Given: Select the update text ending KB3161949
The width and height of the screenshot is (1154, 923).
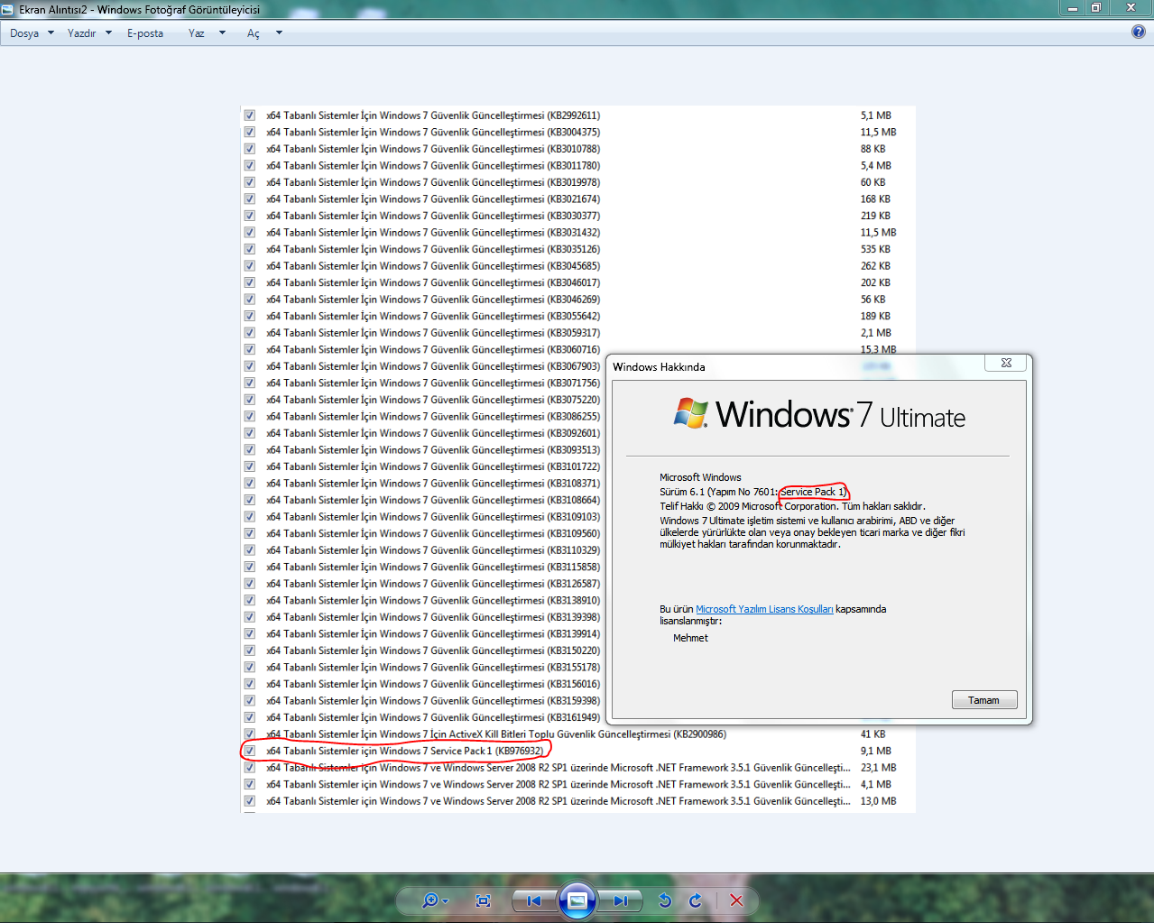Looking at the screenshot, I should coord(433,717).
